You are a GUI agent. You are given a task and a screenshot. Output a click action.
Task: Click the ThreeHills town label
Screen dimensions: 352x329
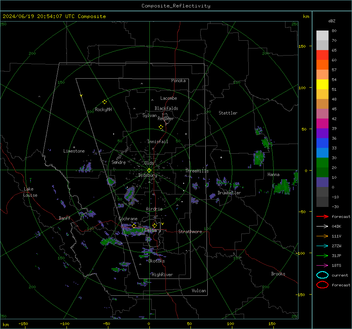pyautogui.click(x=197, y=171)
